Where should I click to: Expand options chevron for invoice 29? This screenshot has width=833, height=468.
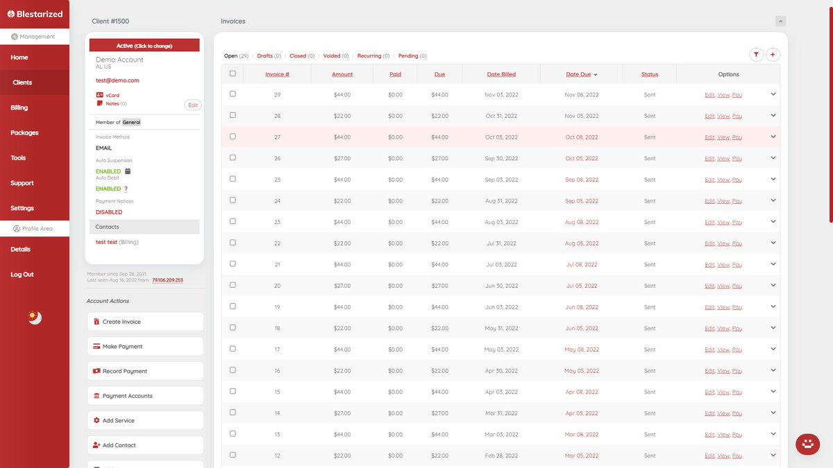point(773,94)
